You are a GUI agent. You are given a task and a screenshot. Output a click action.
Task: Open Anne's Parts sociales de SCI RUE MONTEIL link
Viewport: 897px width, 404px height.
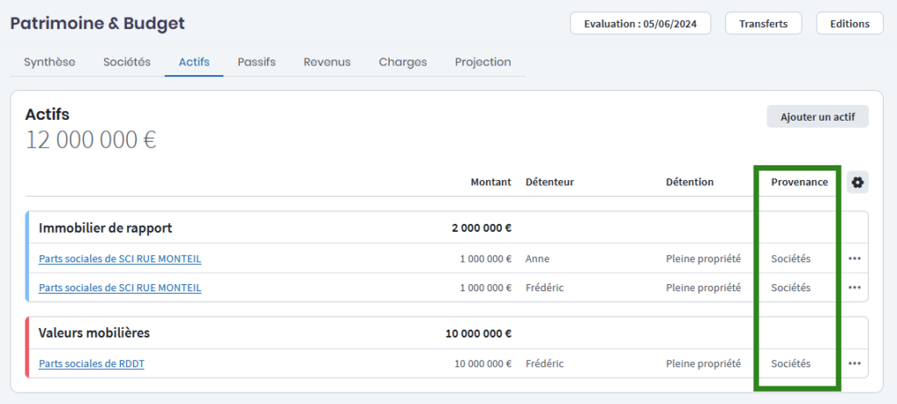[120, 259]
